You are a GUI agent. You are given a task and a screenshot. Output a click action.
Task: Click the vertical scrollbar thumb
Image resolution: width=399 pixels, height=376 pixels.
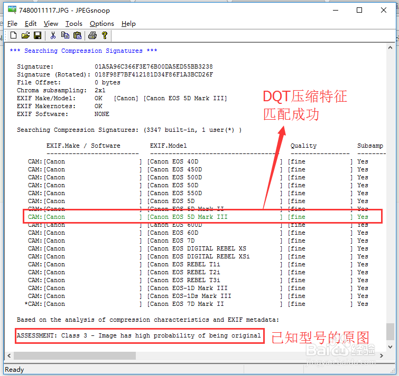[x=390, y=331]
